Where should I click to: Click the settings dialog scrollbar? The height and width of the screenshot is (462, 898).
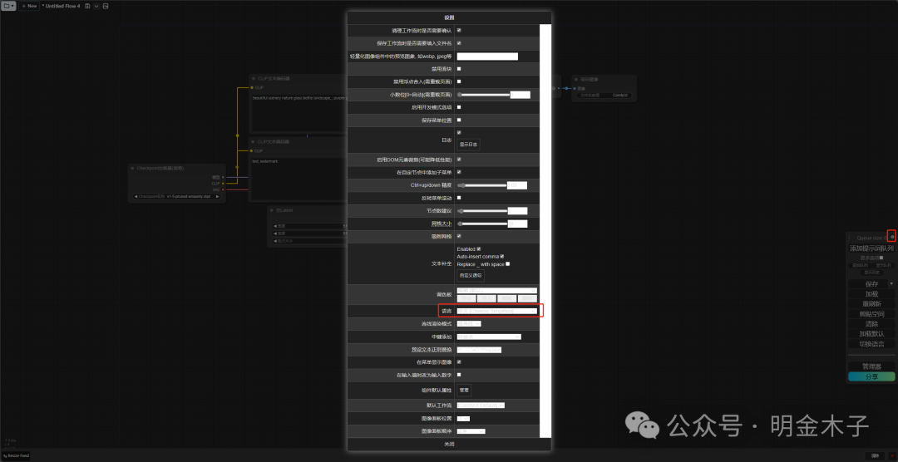coord(545,231)
